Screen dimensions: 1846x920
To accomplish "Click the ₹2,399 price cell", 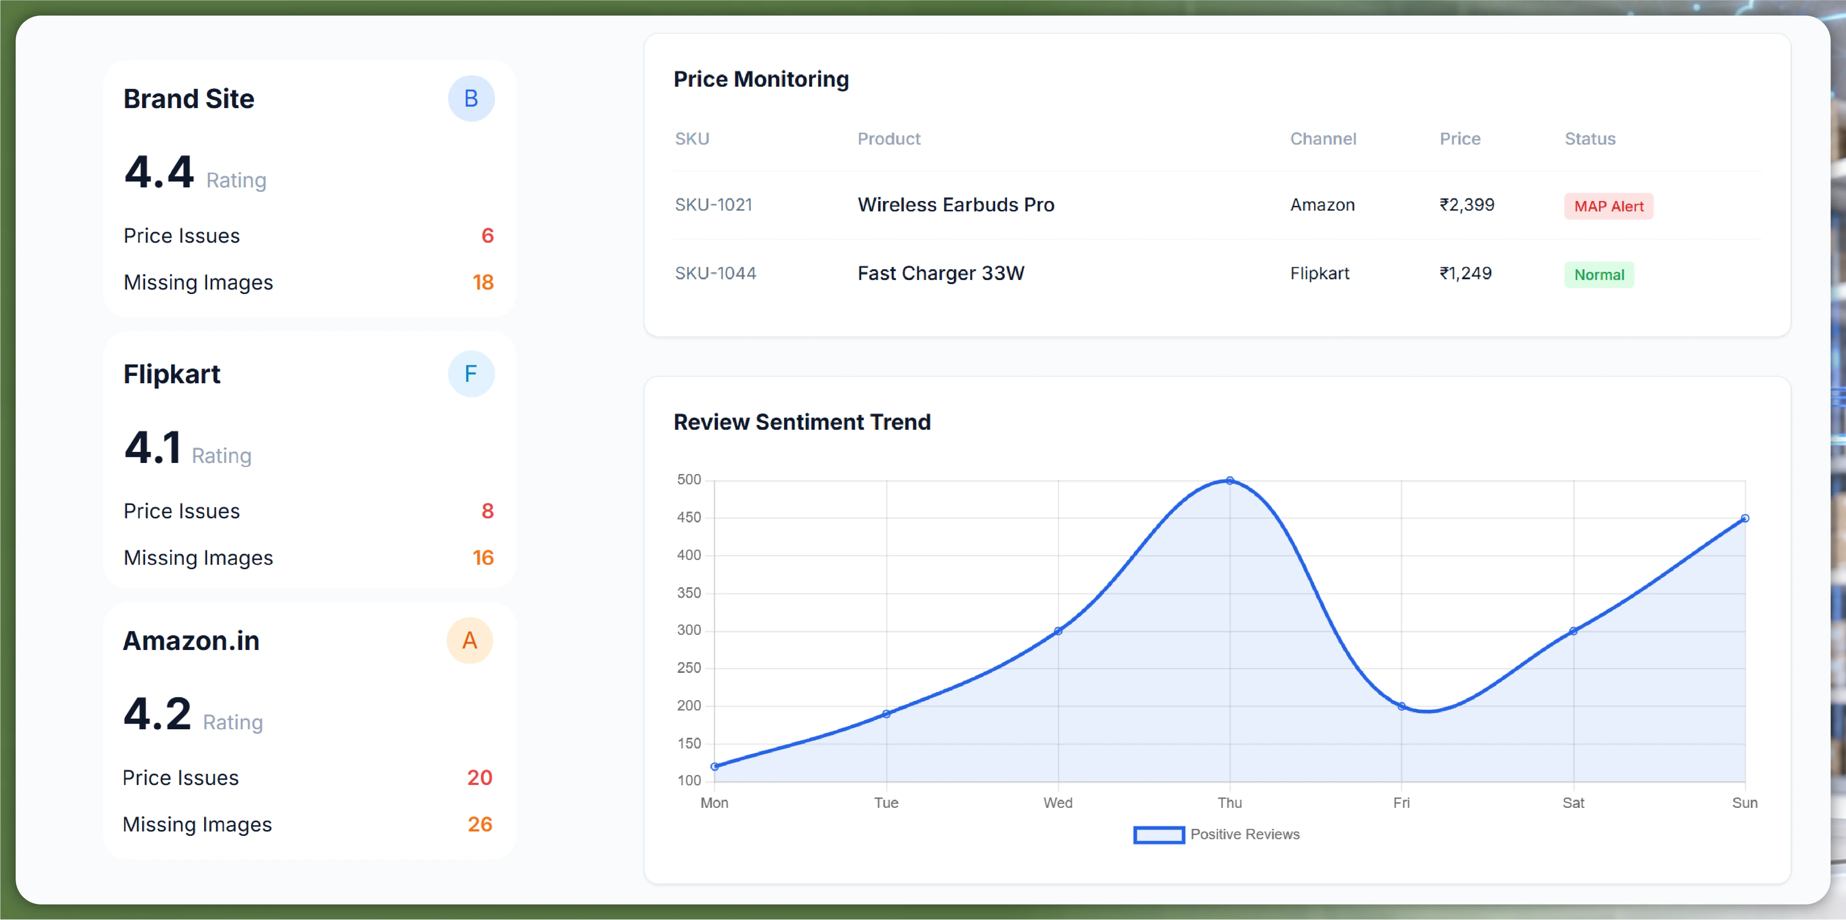I will 1467,205.
